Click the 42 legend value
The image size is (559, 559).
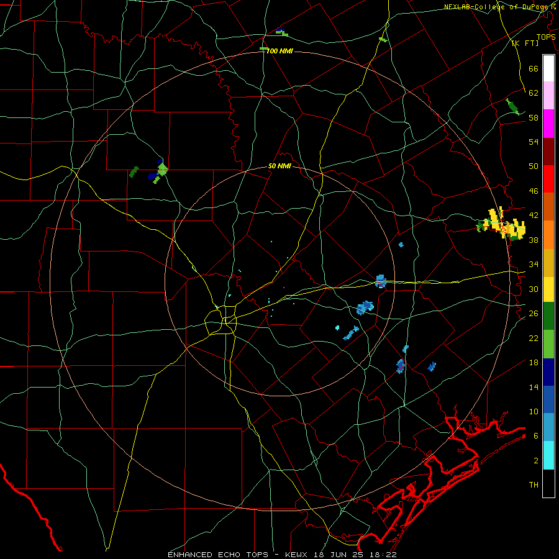(534, 216)
